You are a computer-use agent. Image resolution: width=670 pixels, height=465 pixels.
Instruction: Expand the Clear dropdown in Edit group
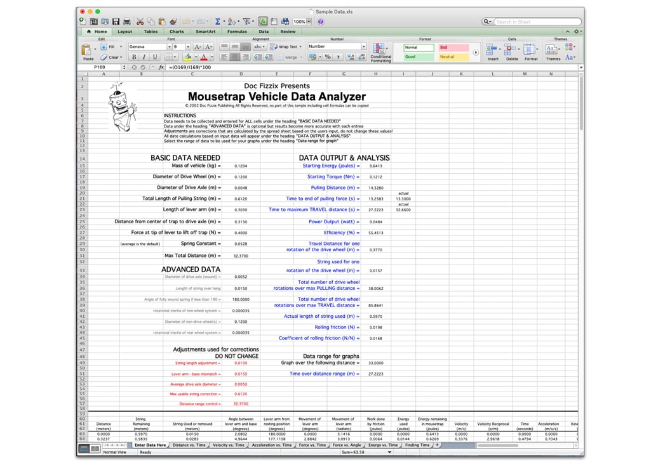click(x=121, y=57)
